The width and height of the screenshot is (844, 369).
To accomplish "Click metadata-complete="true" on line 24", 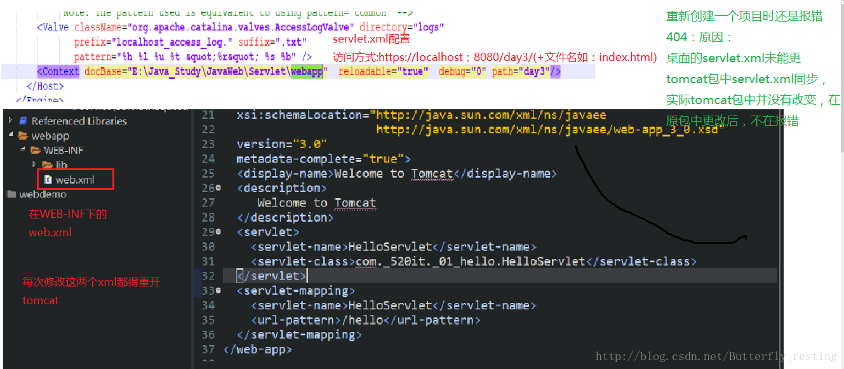I will [x=323, y=159].
